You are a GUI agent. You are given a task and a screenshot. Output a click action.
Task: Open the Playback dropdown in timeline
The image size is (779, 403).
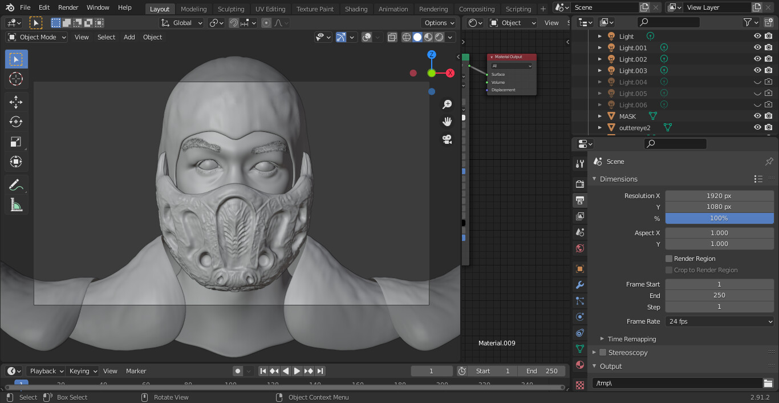(46, 371)
